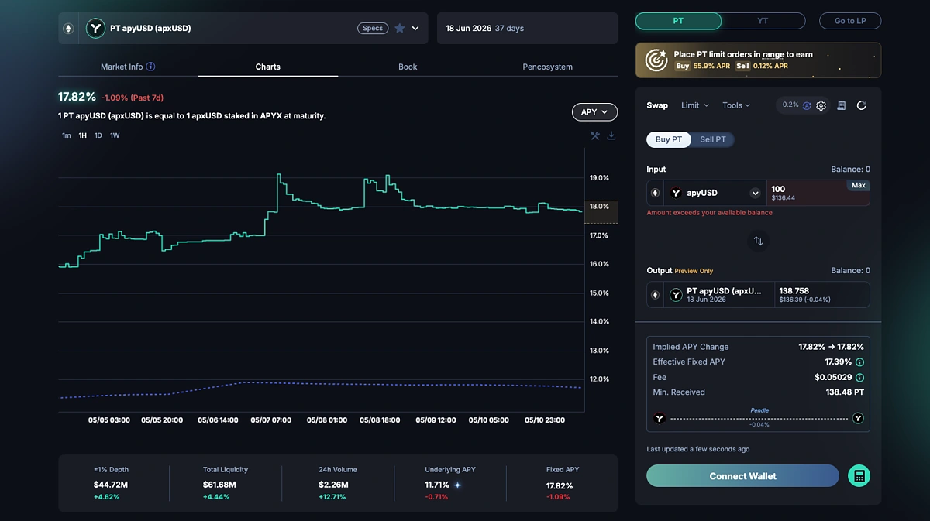
Task: Click the Pendle route label
Action: 759,410
